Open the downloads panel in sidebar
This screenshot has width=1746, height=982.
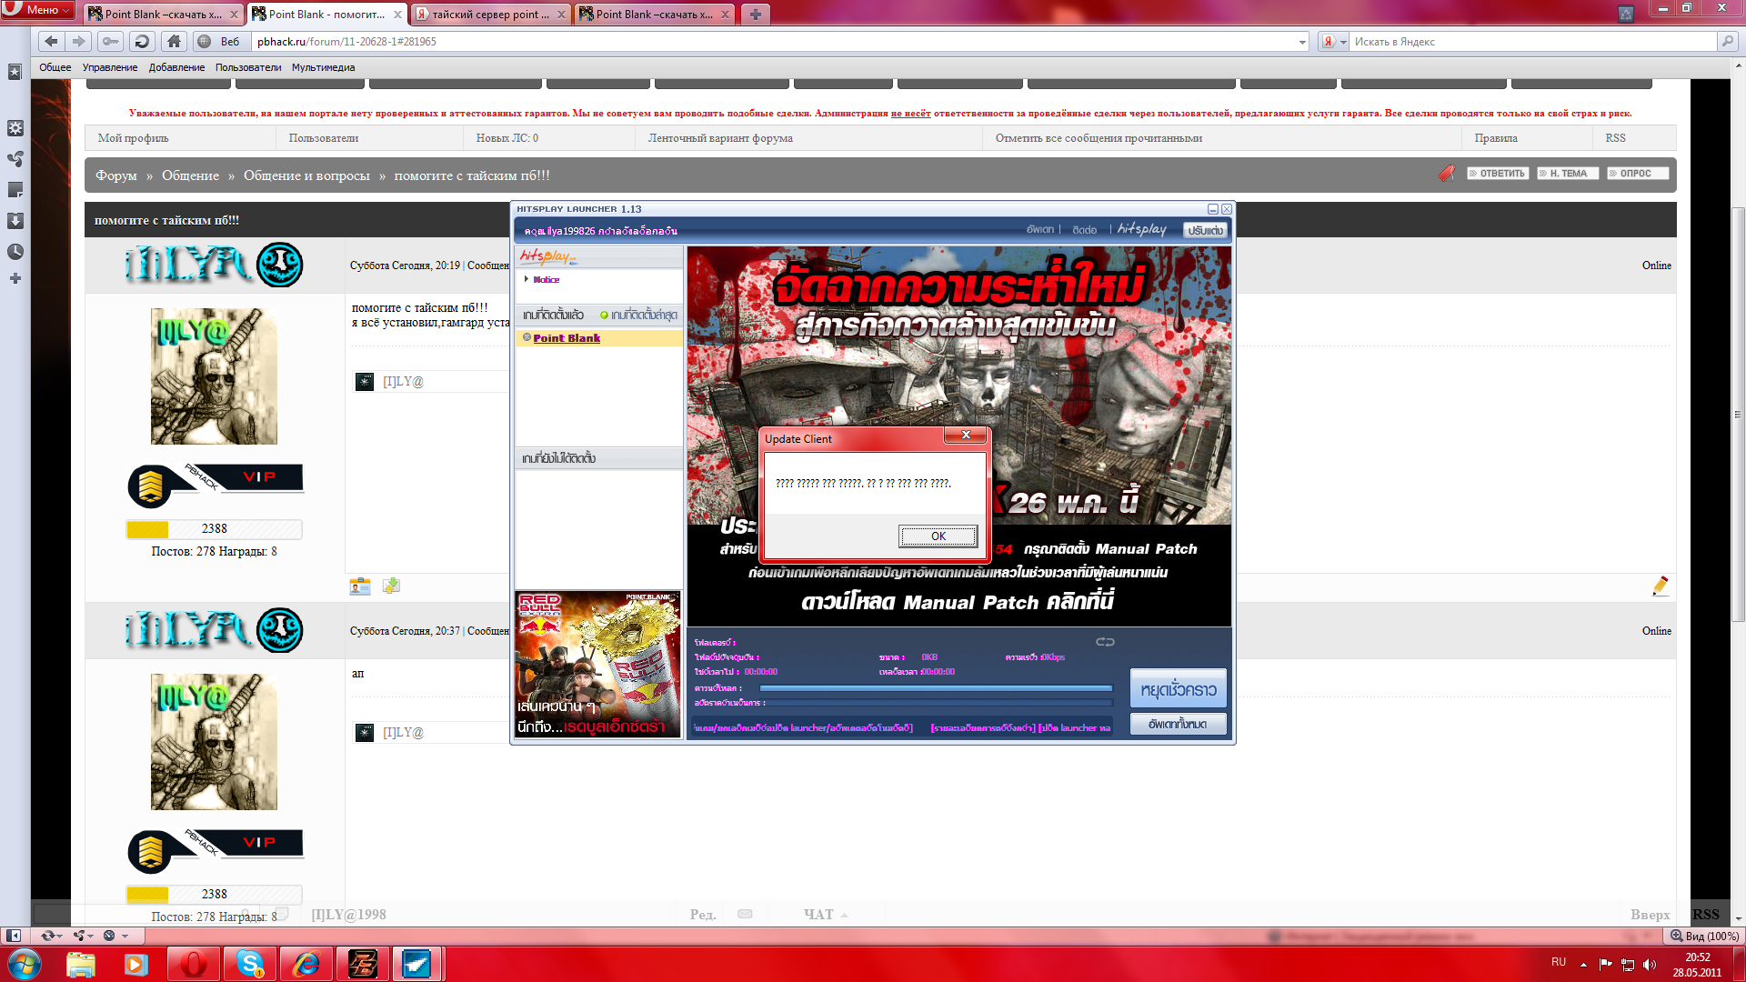tap(15, 221)
